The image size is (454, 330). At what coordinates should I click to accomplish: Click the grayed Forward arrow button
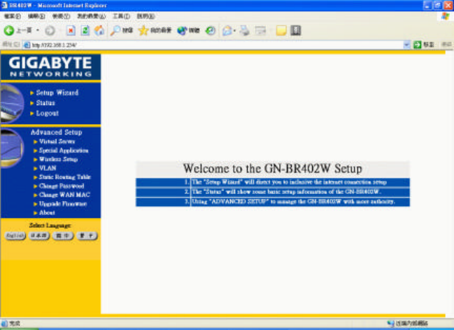coord(50,30)
